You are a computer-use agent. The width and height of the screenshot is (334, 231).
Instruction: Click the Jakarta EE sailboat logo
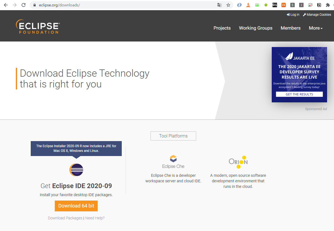point(300,56)
